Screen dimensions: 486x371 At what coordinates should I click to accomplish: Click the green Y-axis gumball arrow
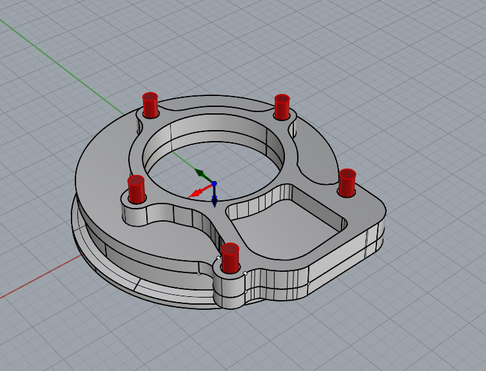pyautogui.click(x=201, y=173)
